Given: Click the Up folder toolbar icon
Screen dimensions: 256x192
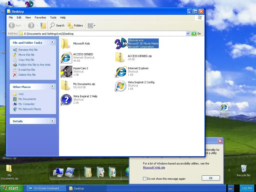Looking at the screenshot, I should tap(43, 25).
